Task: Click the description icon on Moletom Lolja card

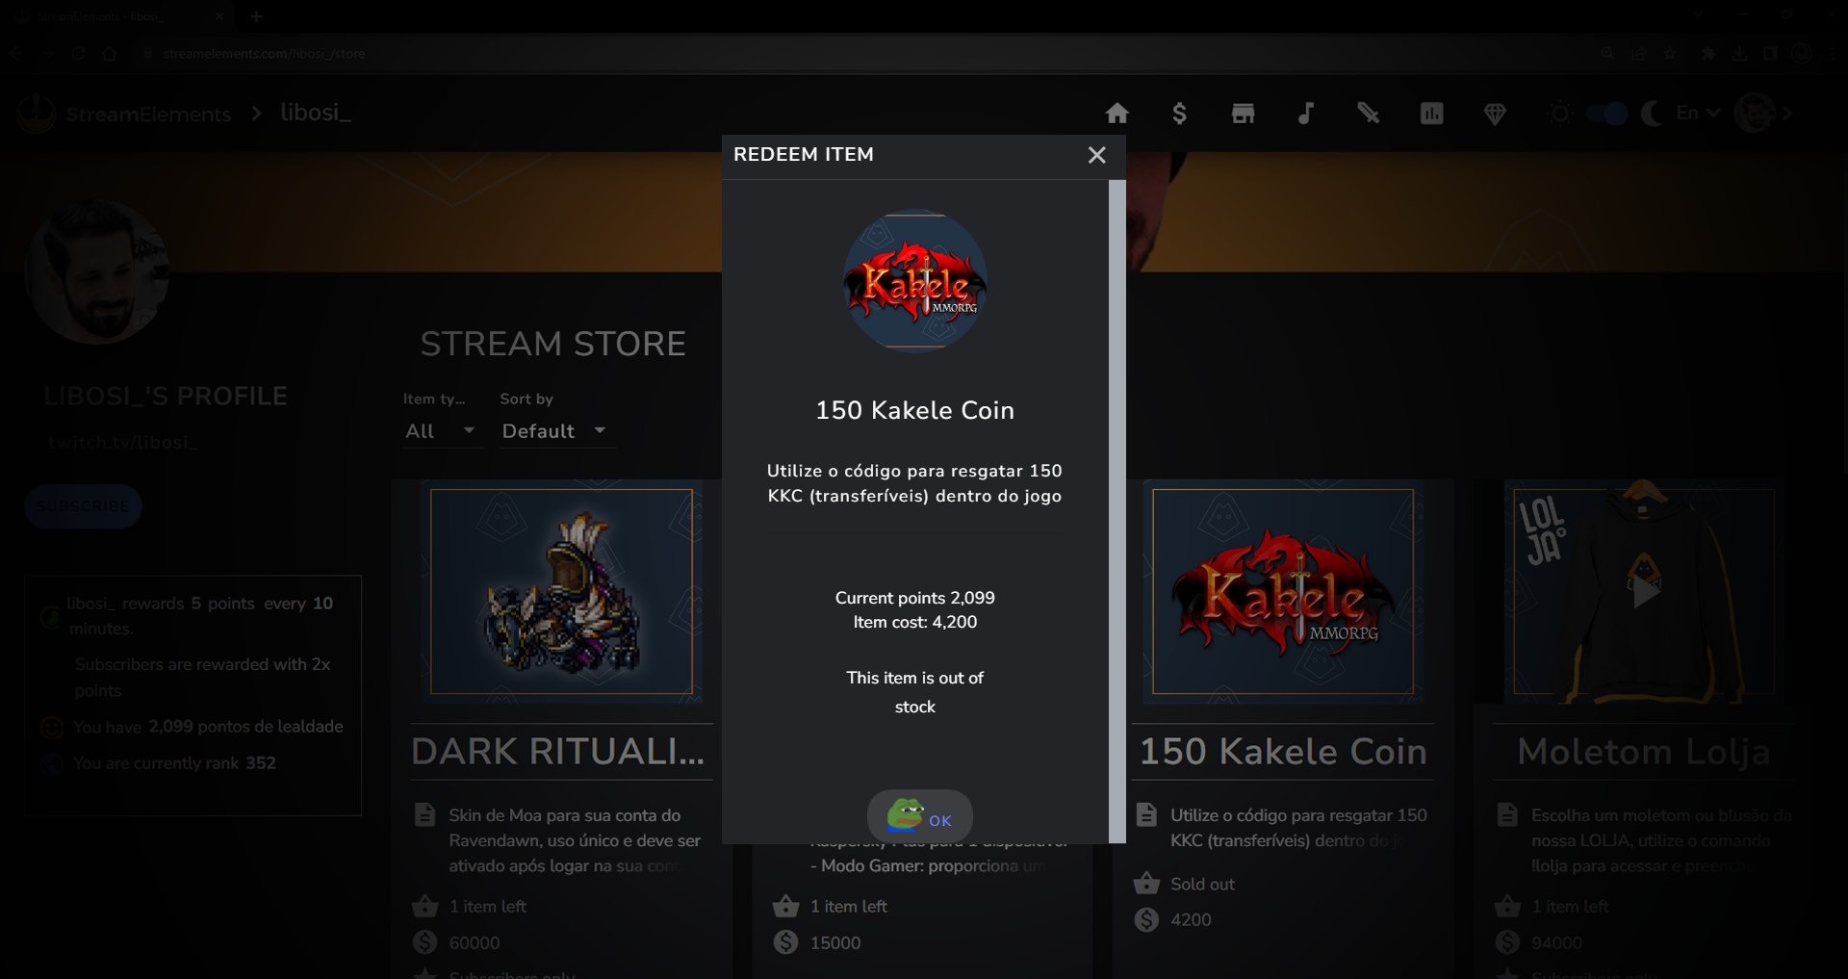Action: (x=1507, y=815)
